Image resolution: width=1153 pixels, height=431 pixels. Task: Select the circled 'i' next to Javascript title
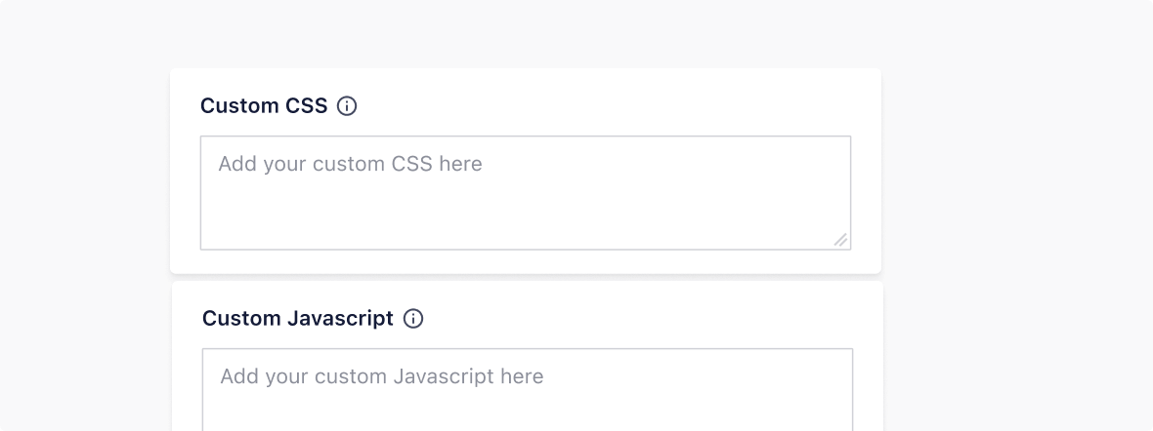(x=413, y=319)
